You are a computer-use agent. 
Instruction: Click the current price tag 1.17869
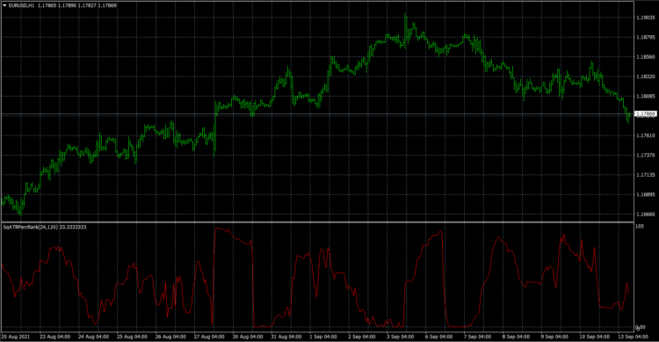[x=645, y=114]
